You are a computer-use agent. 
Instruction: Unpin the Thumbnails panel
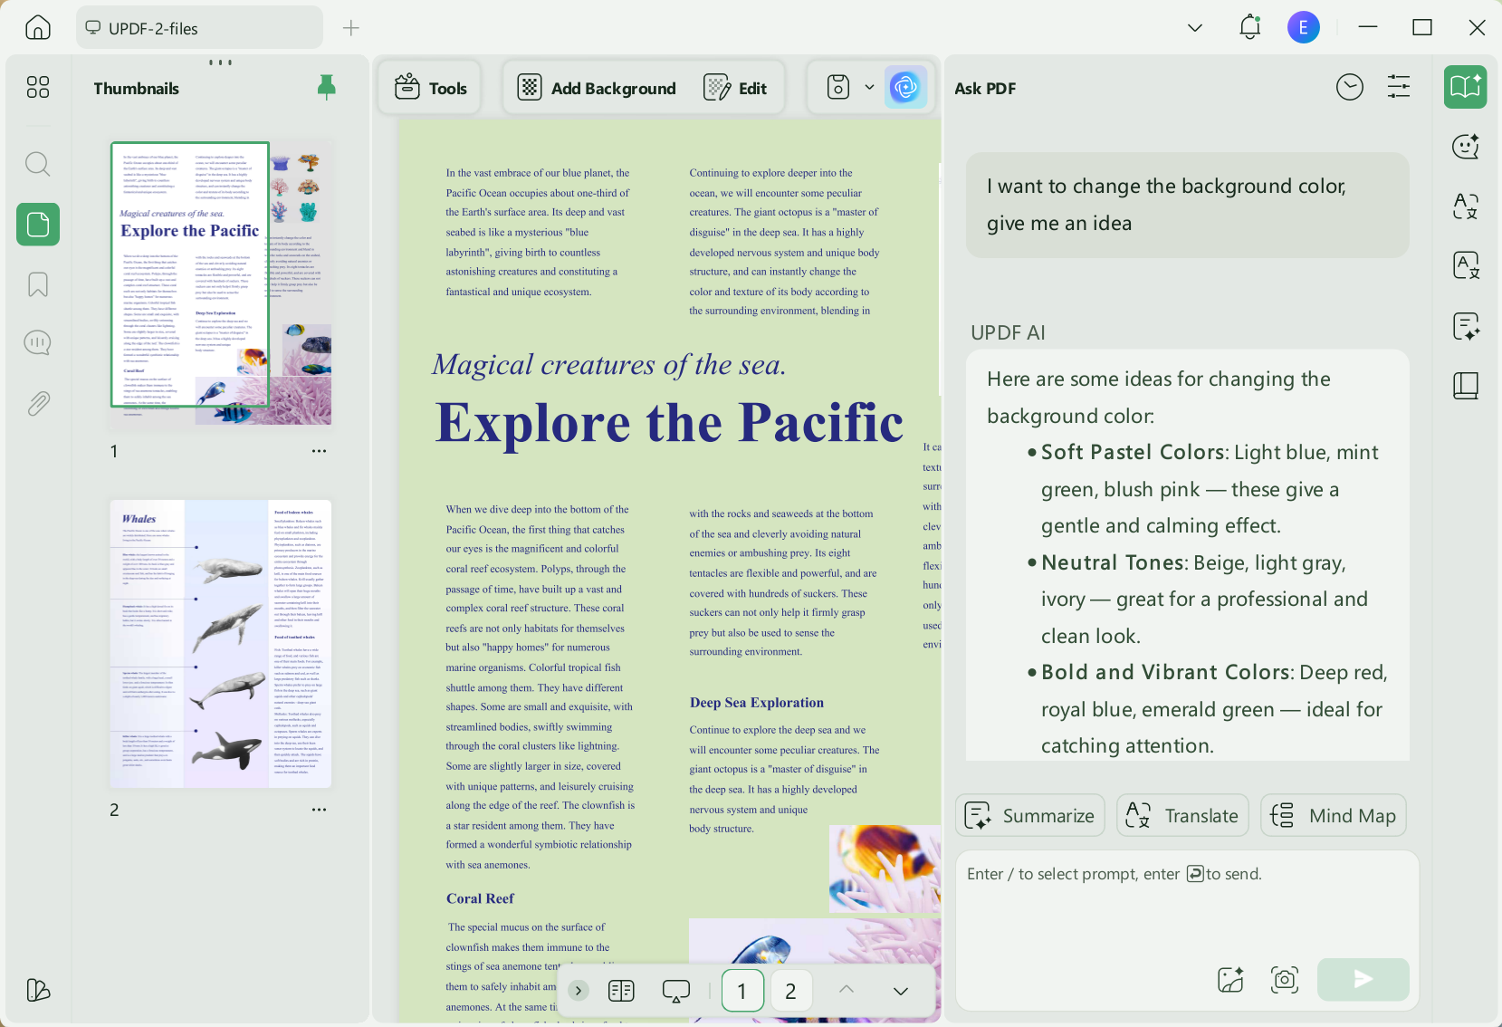coord(327,87)
